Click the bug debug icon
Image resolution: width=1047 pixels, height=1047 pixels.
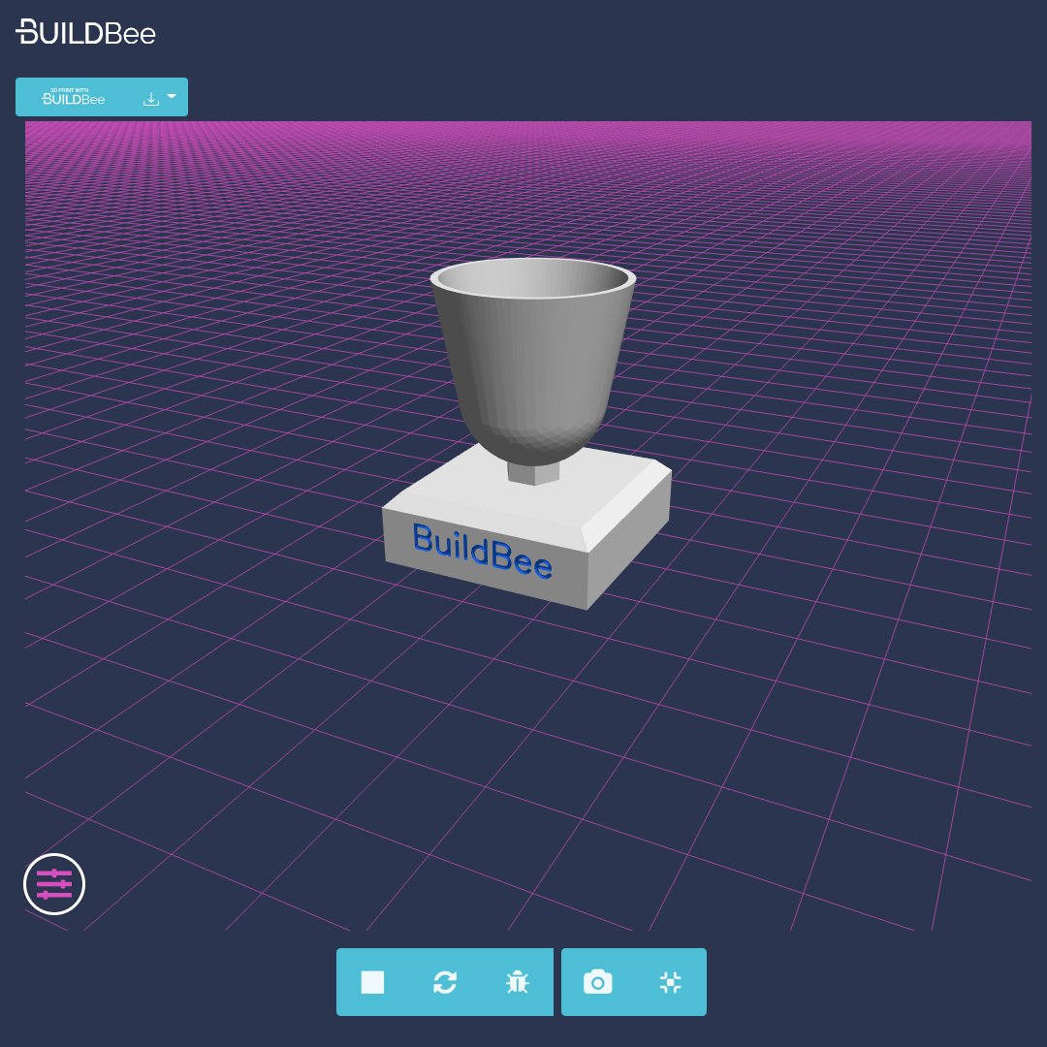pos(518,982)
